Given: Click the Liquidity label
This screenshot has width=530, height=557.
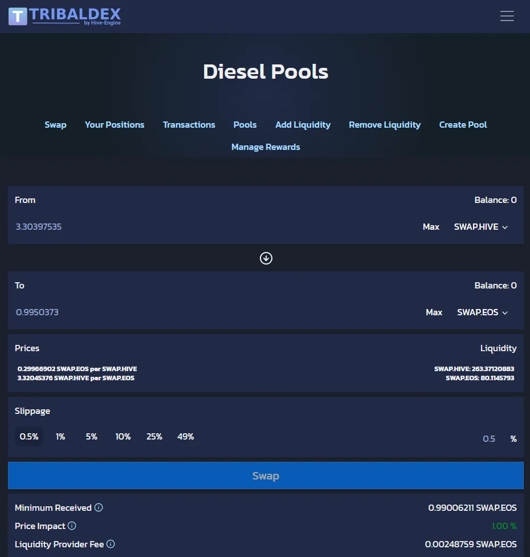Looking at the screenshot, I should 499,348.
